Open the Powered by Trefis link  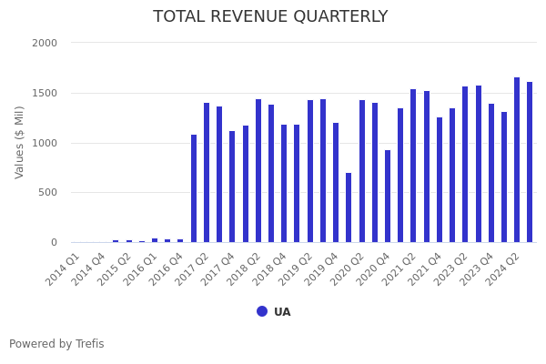(56, 344)
